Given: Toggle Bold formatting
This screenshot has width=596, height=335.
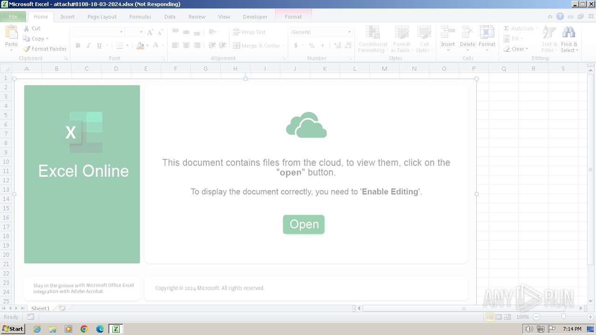Looking at the screenshot, I should tap(78, 46).
